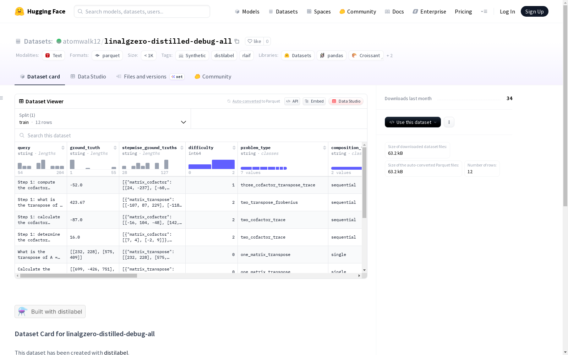Expand the left sidebar toggle icon

(x=2, y=98)
